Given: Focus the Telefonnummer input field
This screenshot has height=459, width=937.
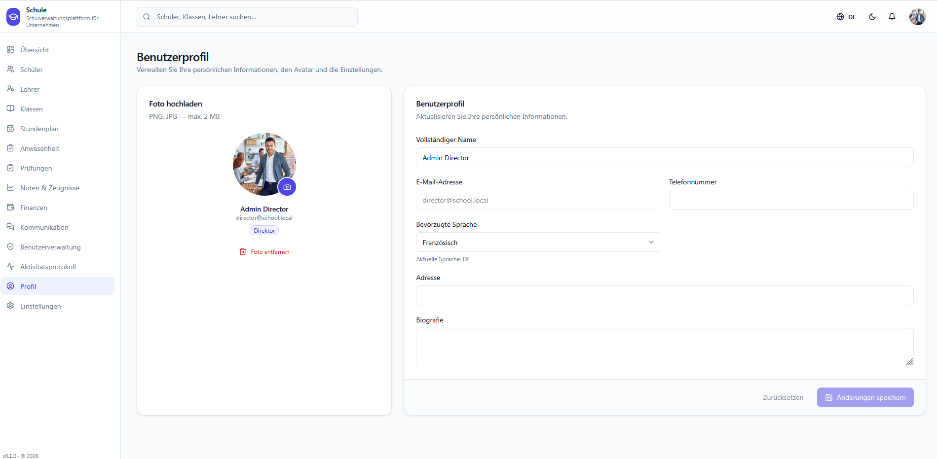Looking at the screenshot, I should (791, 200).
